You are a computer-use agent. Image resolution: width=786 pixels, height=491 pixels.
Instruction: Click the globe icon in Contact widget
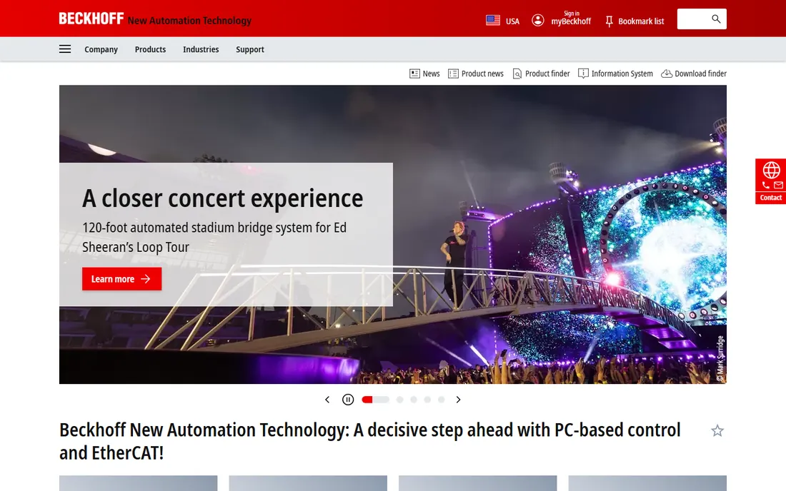pyautogui.click(x=771, y=170)
